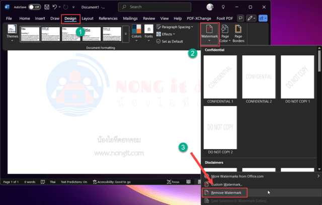Open the Comments pane icon
This screenshot has width=322, height=205.
tap(240, 18)
